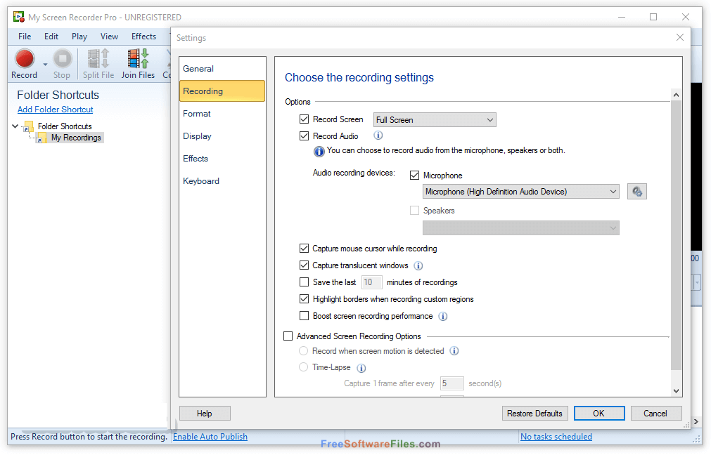The width and height of the screenshot is (711, 455).
Task: Click the Cancel button
Action: point(655,414)
